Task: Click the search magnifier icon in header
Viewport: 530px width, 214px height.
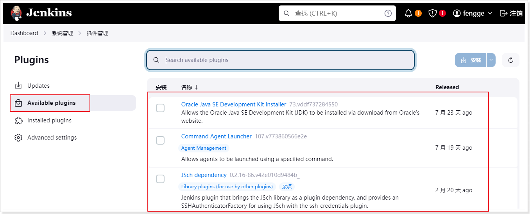Action: [286, 13]
